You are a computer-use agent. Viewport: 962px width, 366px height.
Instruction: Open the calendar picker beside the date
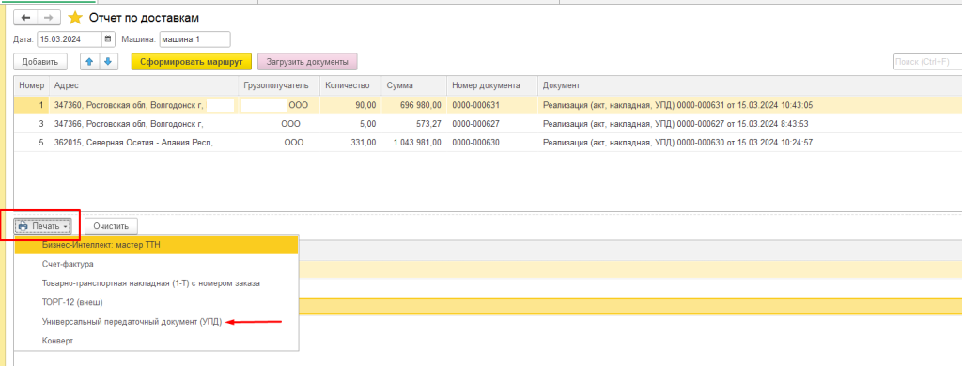click(109, 39)
